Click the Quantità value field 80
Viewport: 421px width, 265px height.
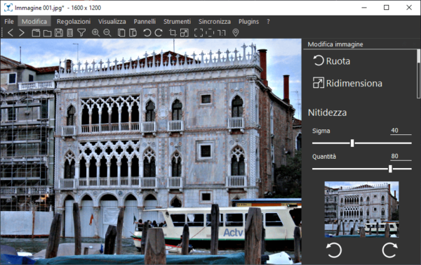click(x=401, y=156)
